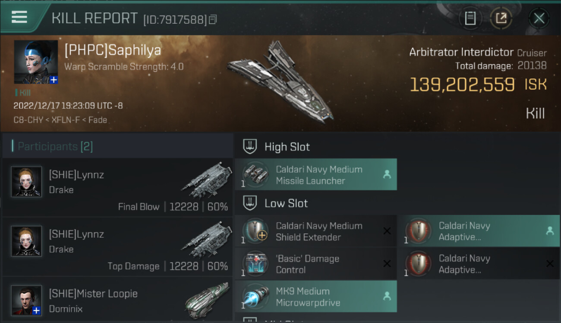Image resolution: width=561 pixels, height=323 pixels.
Task: Click the C8-CHY system location link
Action: click(x=28, y=120)
